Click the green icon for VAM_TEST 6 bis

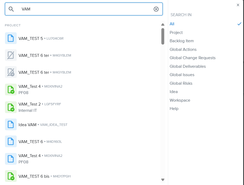[11, 176]
